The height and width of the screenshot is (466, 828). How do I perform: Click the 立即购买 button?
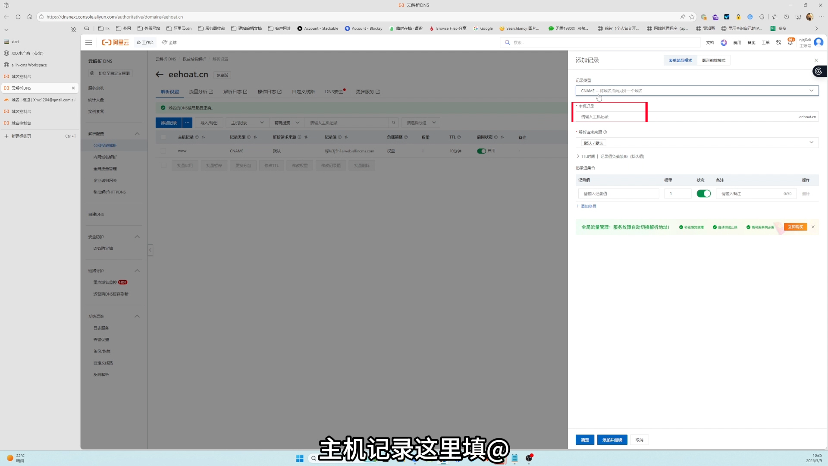[795, 227]
